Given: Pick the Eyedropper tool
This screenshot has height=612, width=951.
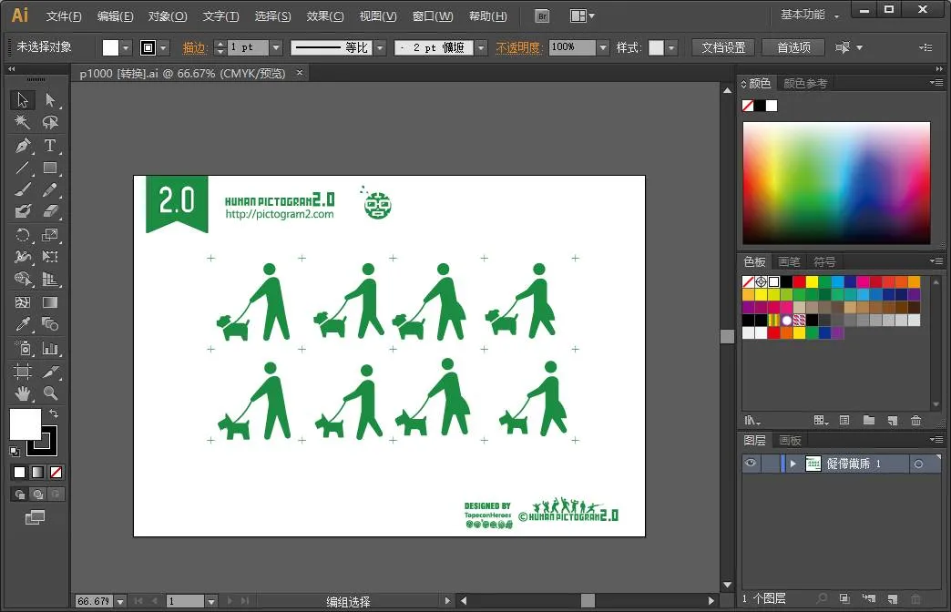Looking at the screenshot, I should tap(23, 325).
